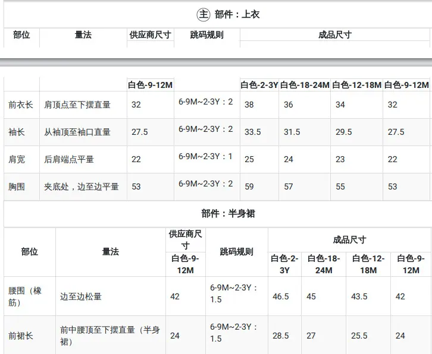Click the 边至边松量 method cell
432x354 pixels.
pyautogui.click(x=81, y=296)
